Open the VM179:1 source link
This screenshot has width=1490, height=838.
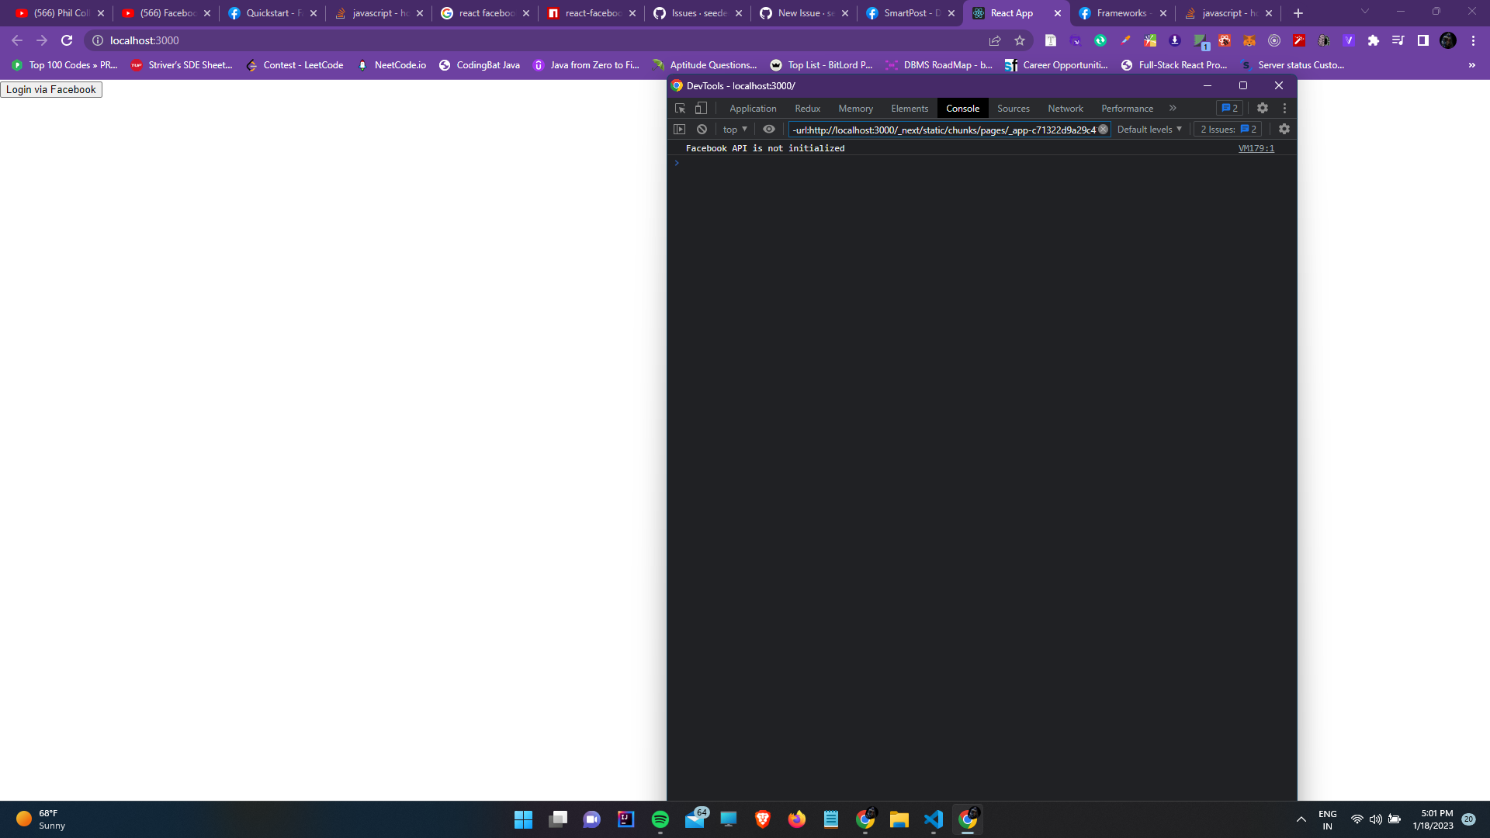(1256, 147)
